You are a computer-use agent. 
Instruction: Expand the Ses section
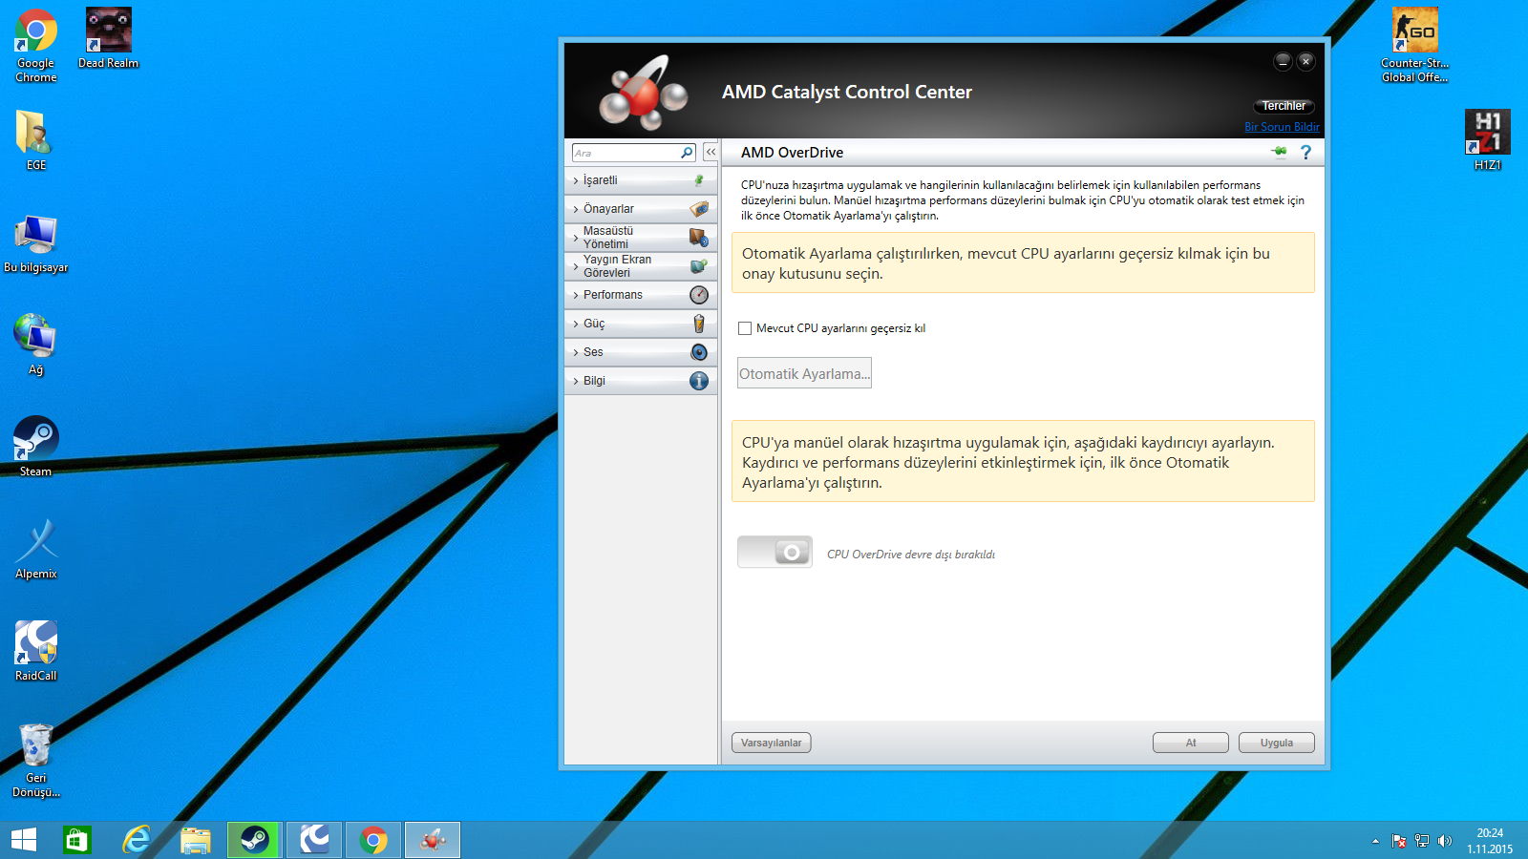(x=641, y=352)
